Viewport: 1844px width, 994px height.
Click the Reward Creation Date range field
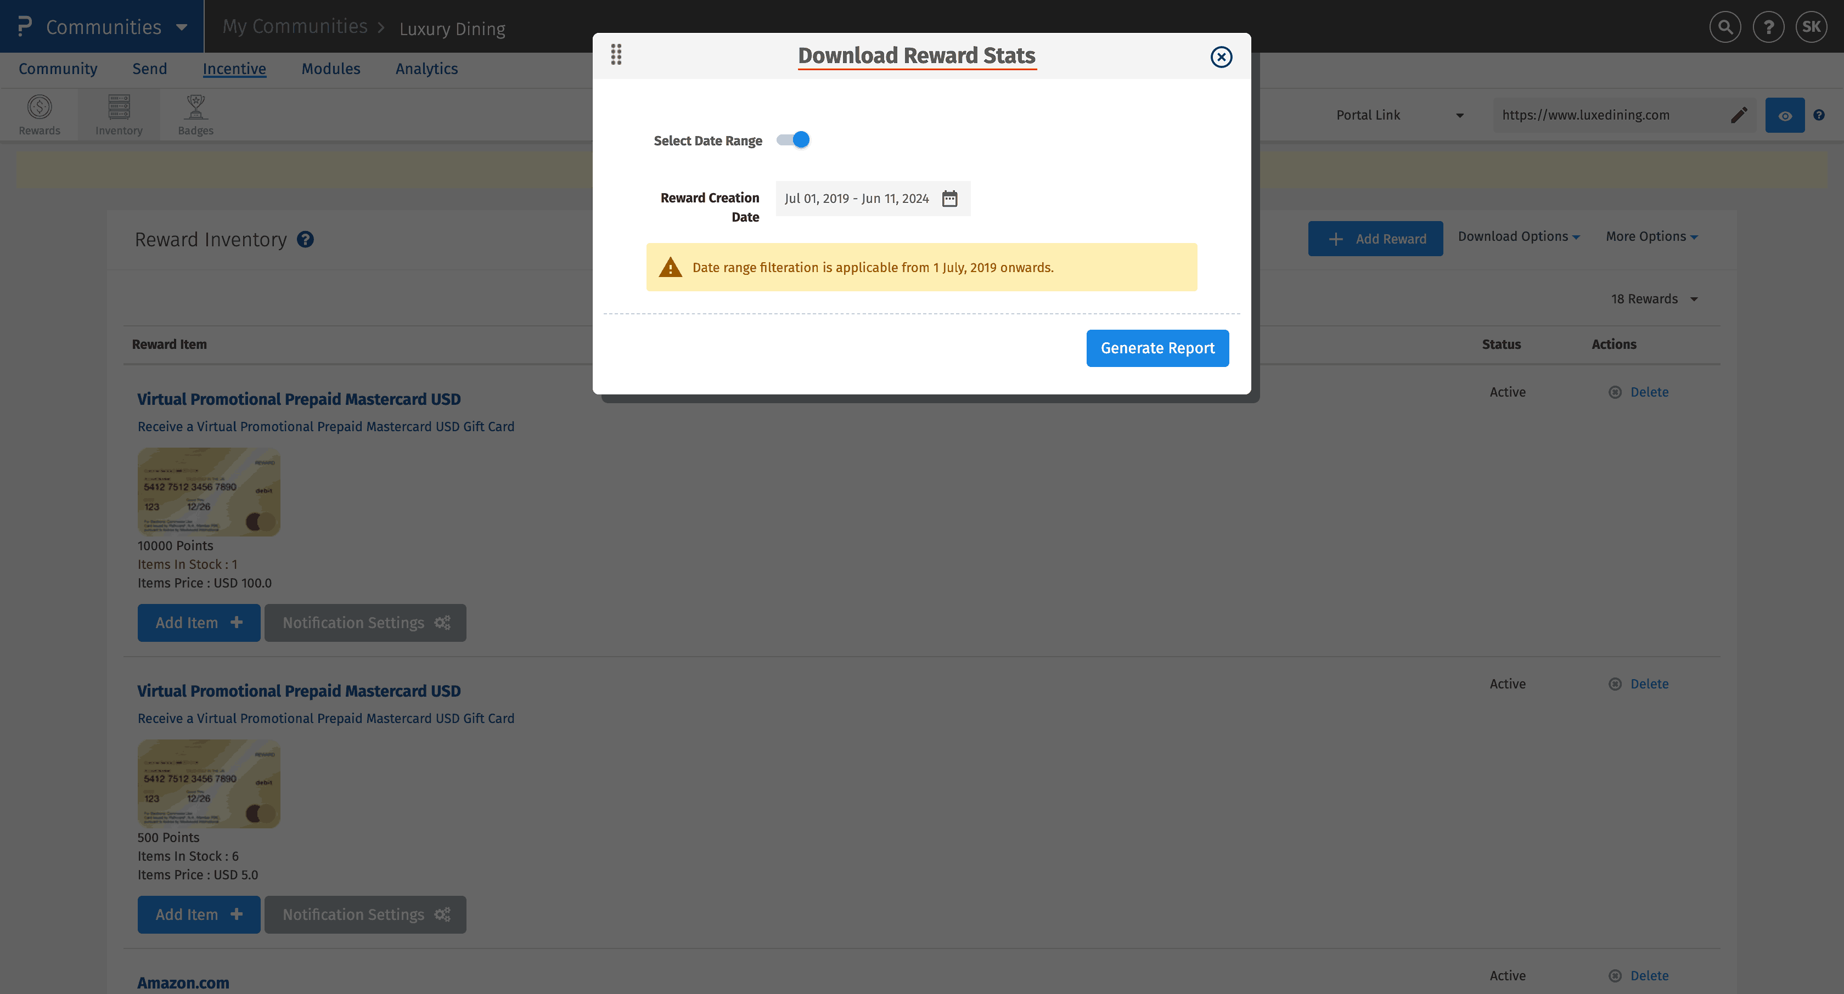(856, 198)
